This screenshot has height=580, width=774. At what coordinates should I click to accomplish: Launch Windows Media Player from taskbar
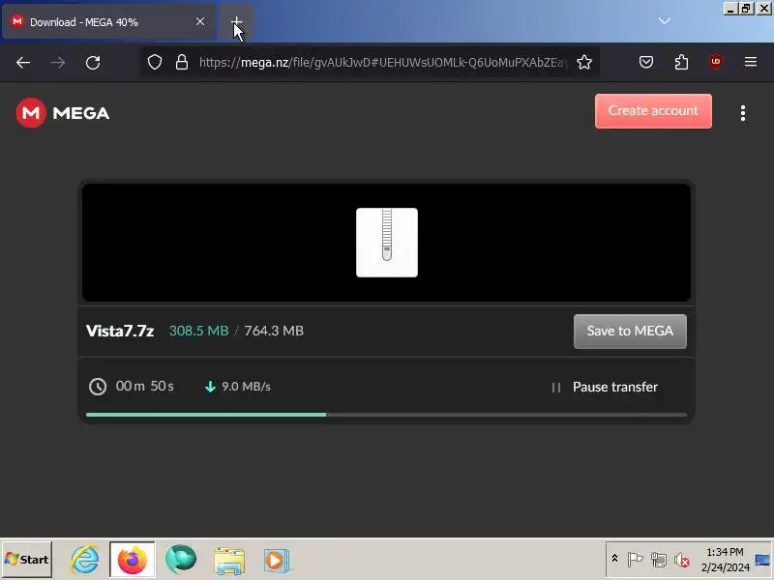point(276,561)
